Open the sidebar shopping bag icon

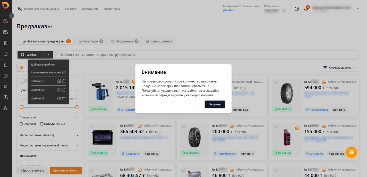coord(5,54)
